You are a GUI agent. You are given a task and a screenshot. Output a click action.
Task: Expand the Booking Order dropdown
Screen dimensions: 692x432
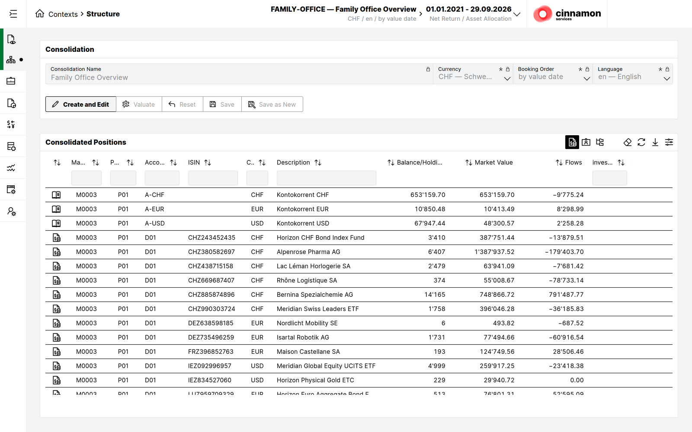click(587, 79)
